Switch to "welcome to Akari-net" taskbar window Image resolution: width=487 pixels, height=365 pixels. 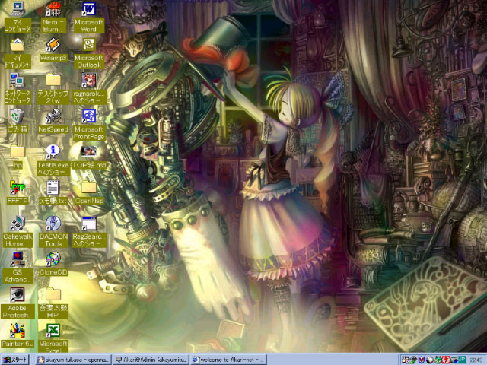pyautogui.click(x=228, y=359)
